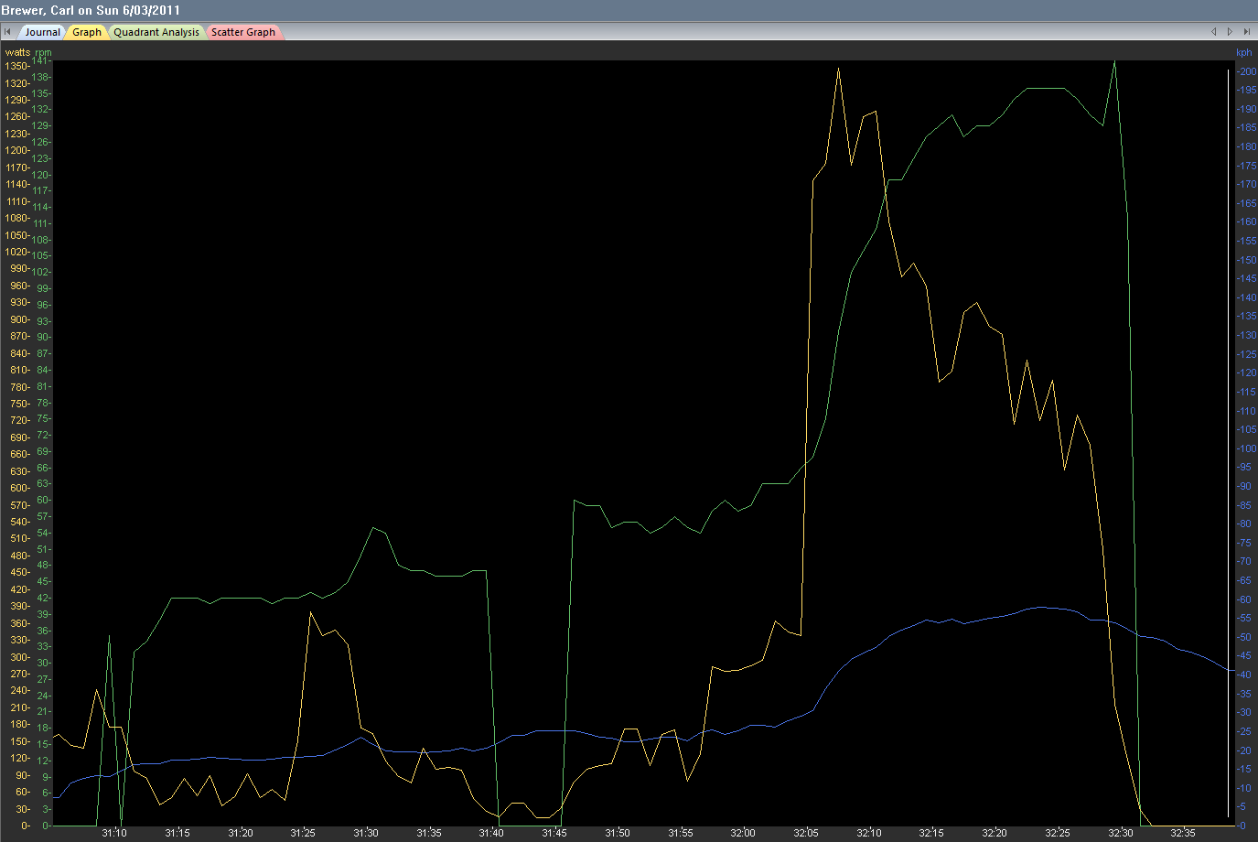
Task: Click the 85 kph axis value
Action: [x=1244, y=505]
